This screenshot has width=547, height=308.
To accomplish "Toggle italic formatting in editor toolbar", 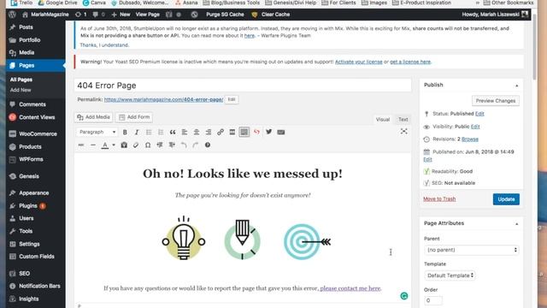I will pyautogui.click(x=137, y=132).
